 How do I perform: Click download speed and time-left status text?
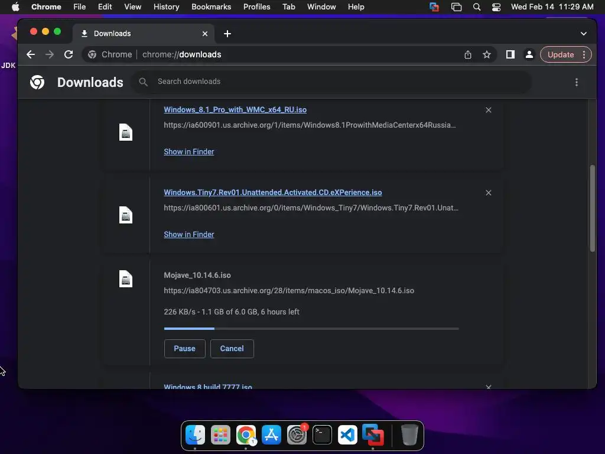coord(232,312)
